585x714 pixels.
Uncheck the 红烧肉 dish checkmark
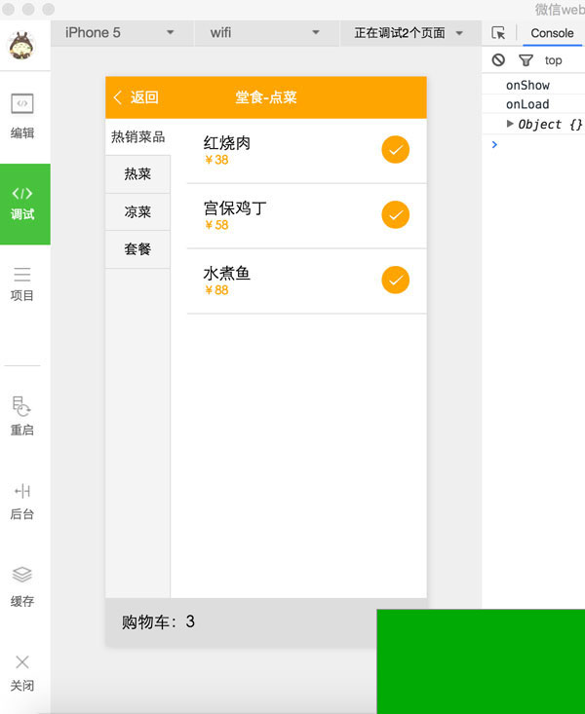click(x=395, y=150)
